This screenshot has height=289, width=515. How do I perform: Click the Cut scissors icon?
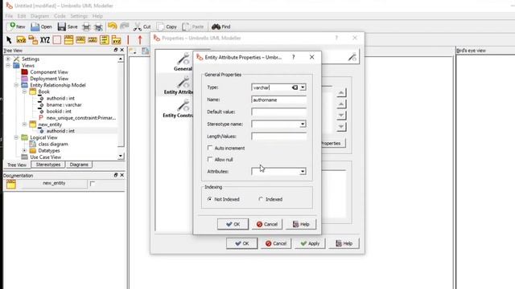click(x=142, y=26)
